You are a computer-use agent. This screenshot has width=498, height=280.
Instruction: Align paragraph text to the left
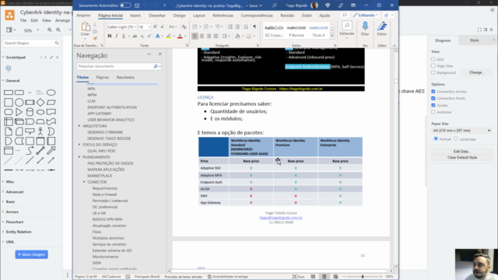[x=195, y=37]
